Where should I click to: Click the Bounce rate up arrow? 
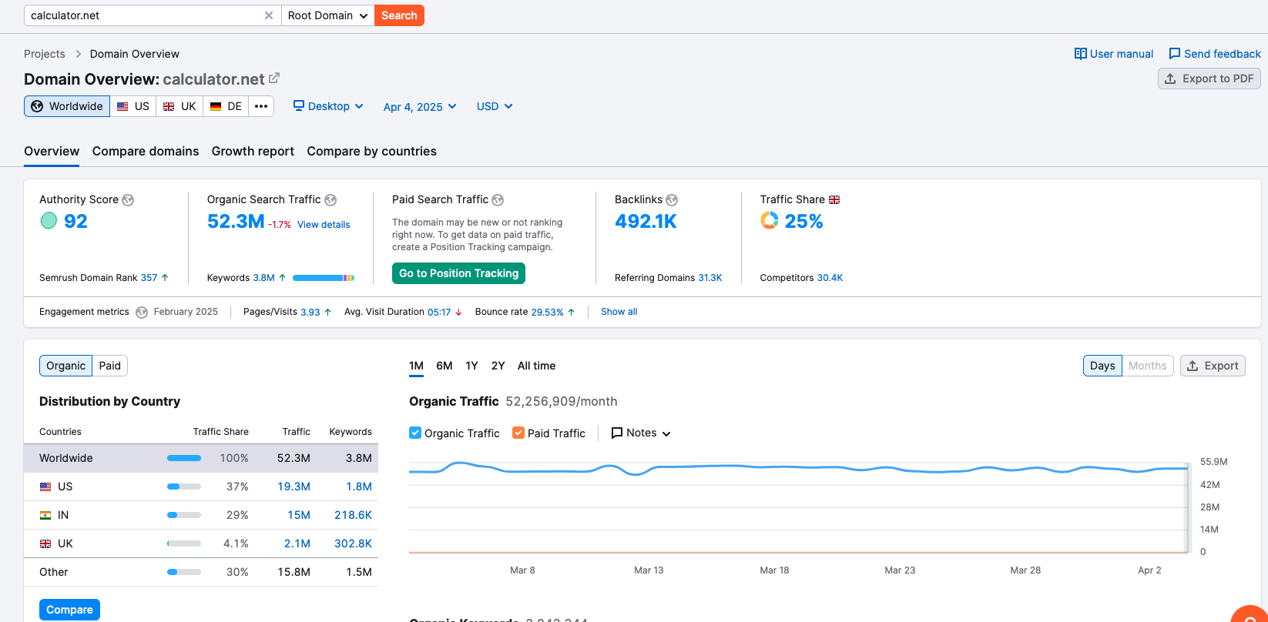(571, 313)
